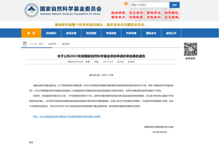Viewport: 219px width, 145px height.
Task: Click the 国家自然科学基金委员会 title text
Action: pos(71,9)
